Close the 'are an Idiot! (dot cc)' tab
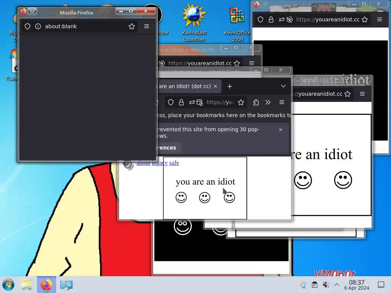This screenshot has width=391, height=293. pos(215,86)
